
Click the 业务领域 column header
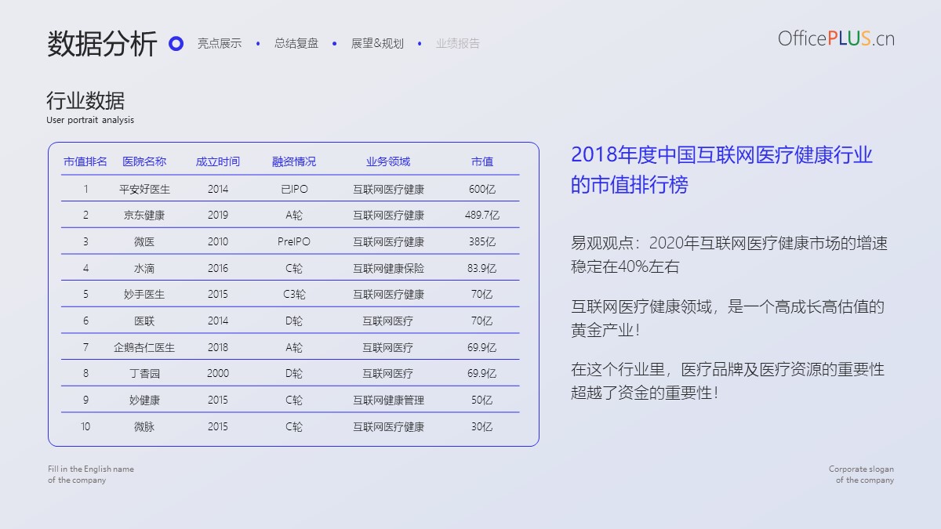click(388, 161)
